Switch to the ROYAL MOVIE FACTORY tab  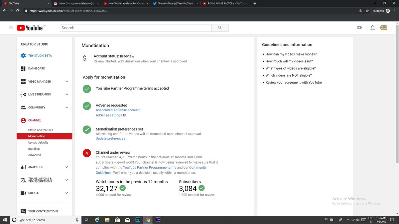225,3
